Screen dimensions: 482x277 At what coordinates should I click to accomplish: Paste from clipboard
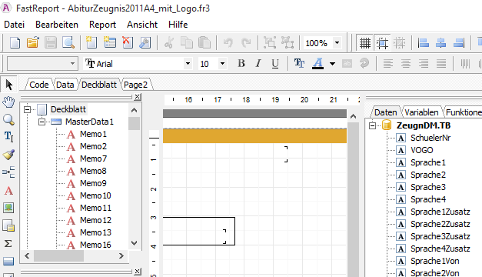pyautogui.click(x=204, y=43)
